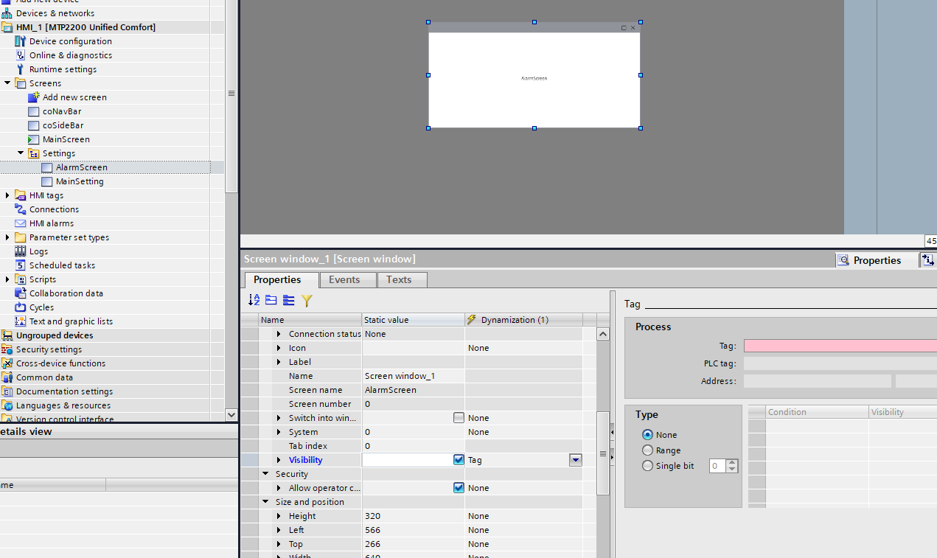
Task: Click the Scheduled tasks icon
Action: (x=21, y=265)
